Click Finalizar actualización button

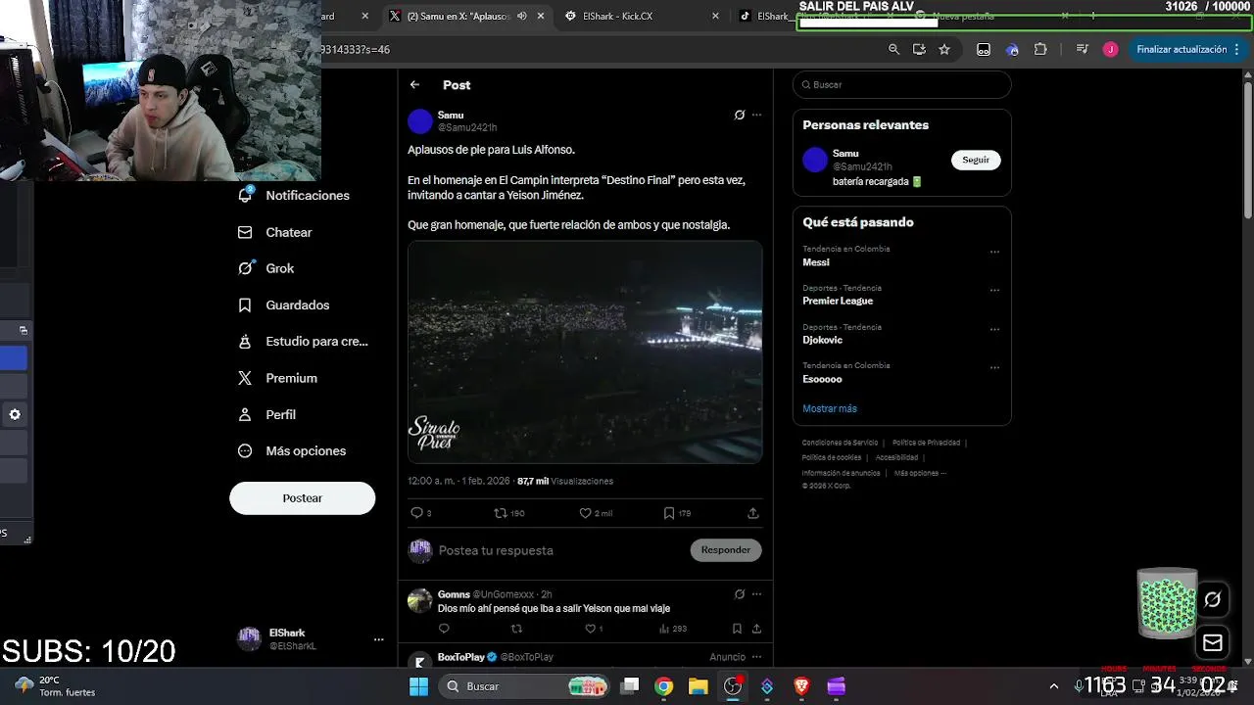[1187, 49]
